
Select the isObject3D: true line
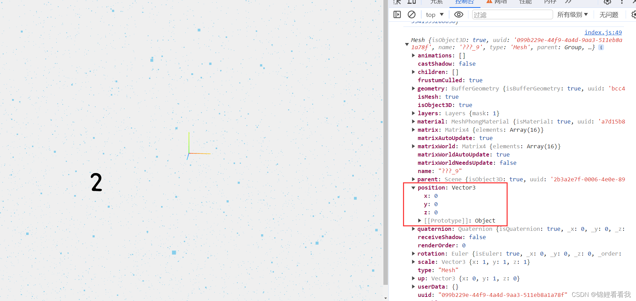tap(445, 105)
